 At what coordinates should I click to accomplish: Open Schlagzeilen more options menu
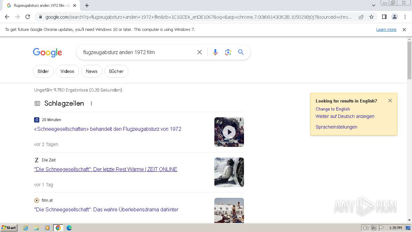[91, 103]
